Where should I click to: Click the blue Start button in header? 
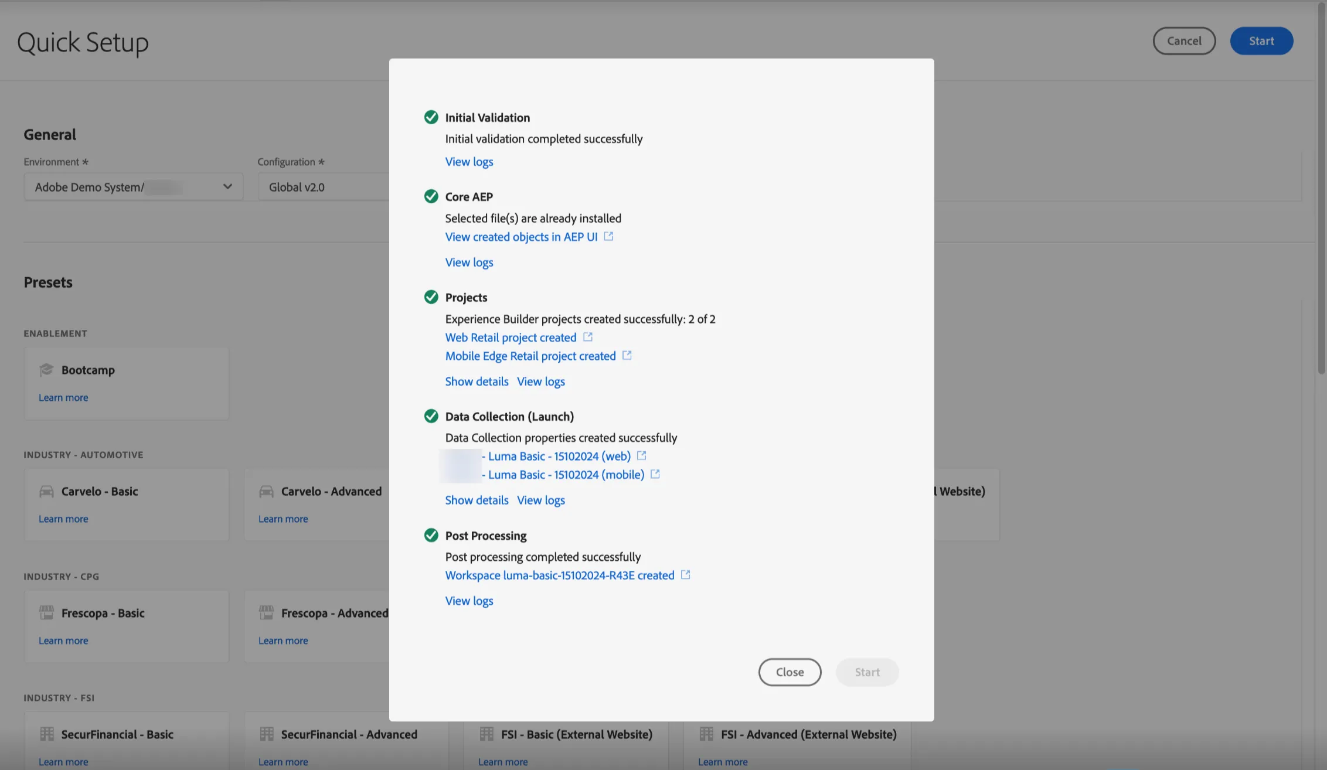coord(1261,41)
